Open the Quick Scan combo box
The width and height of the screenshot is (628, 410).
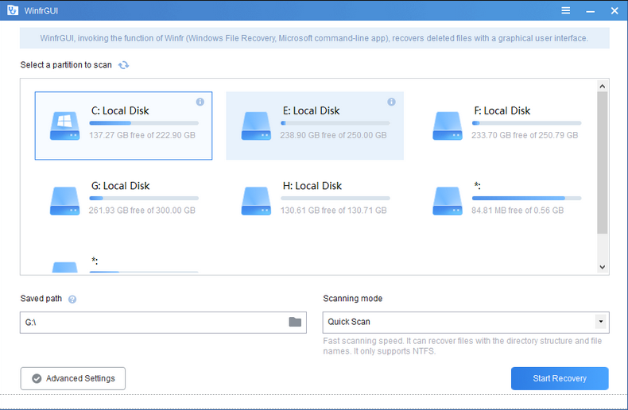click(466, 323)
